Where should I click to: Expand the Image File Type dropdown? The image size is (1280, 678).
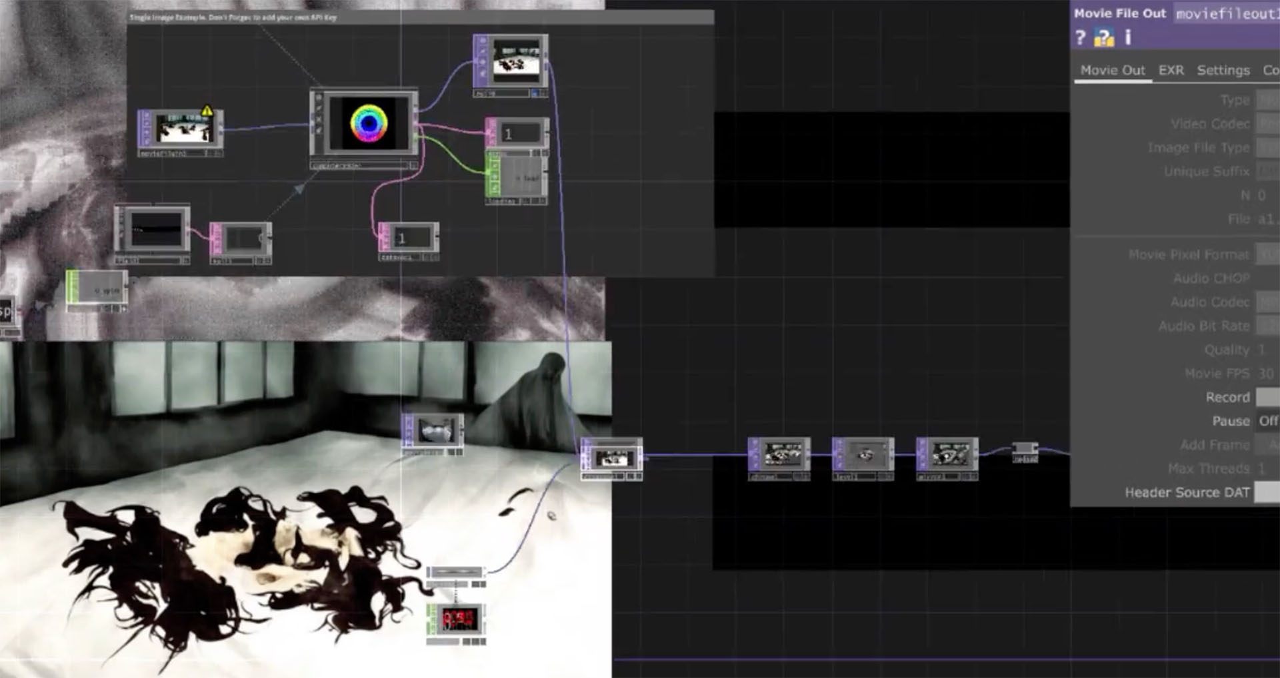click(x=1267, y=148)
